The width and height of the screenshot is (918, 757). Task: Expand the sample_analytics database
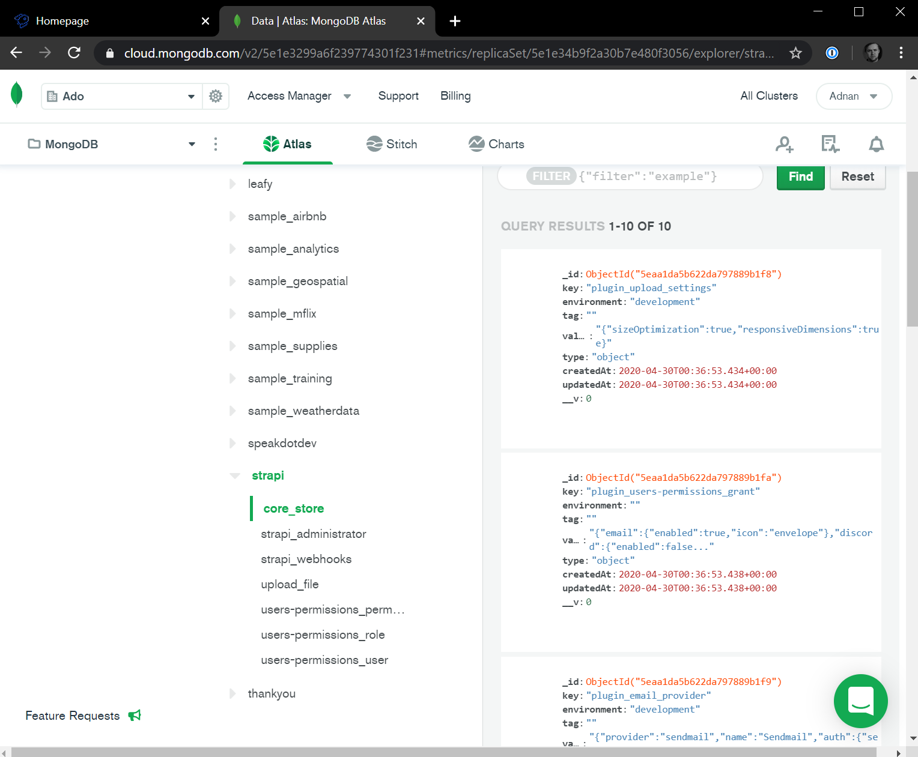[x=233, y=249]
